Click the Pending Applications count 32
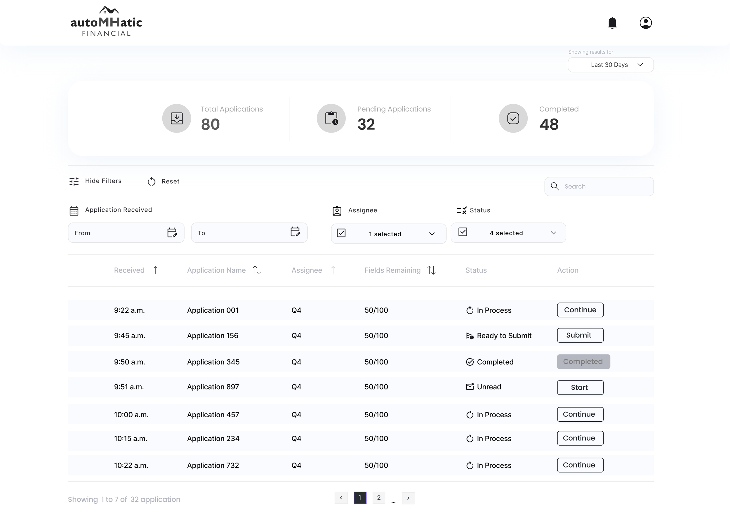The height and width of the screenshot is (516, 730). [x=366, y=124]
